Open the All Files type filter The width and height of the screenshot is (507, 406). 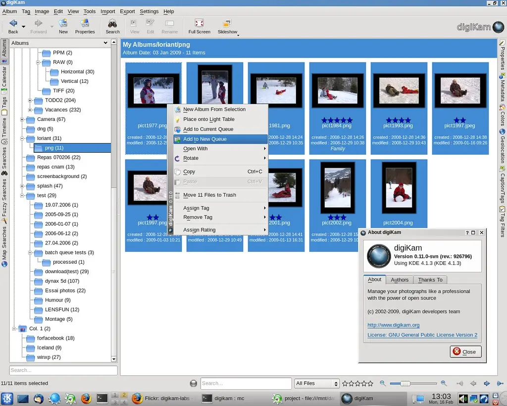coord(316,383)
